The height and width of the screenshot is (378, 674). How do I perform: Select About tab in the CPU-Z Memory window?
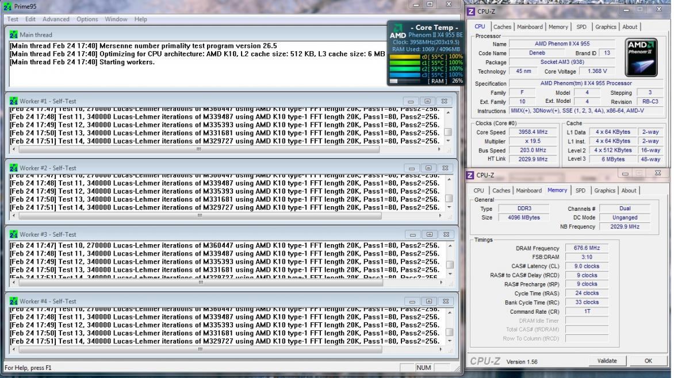(629, 190)
